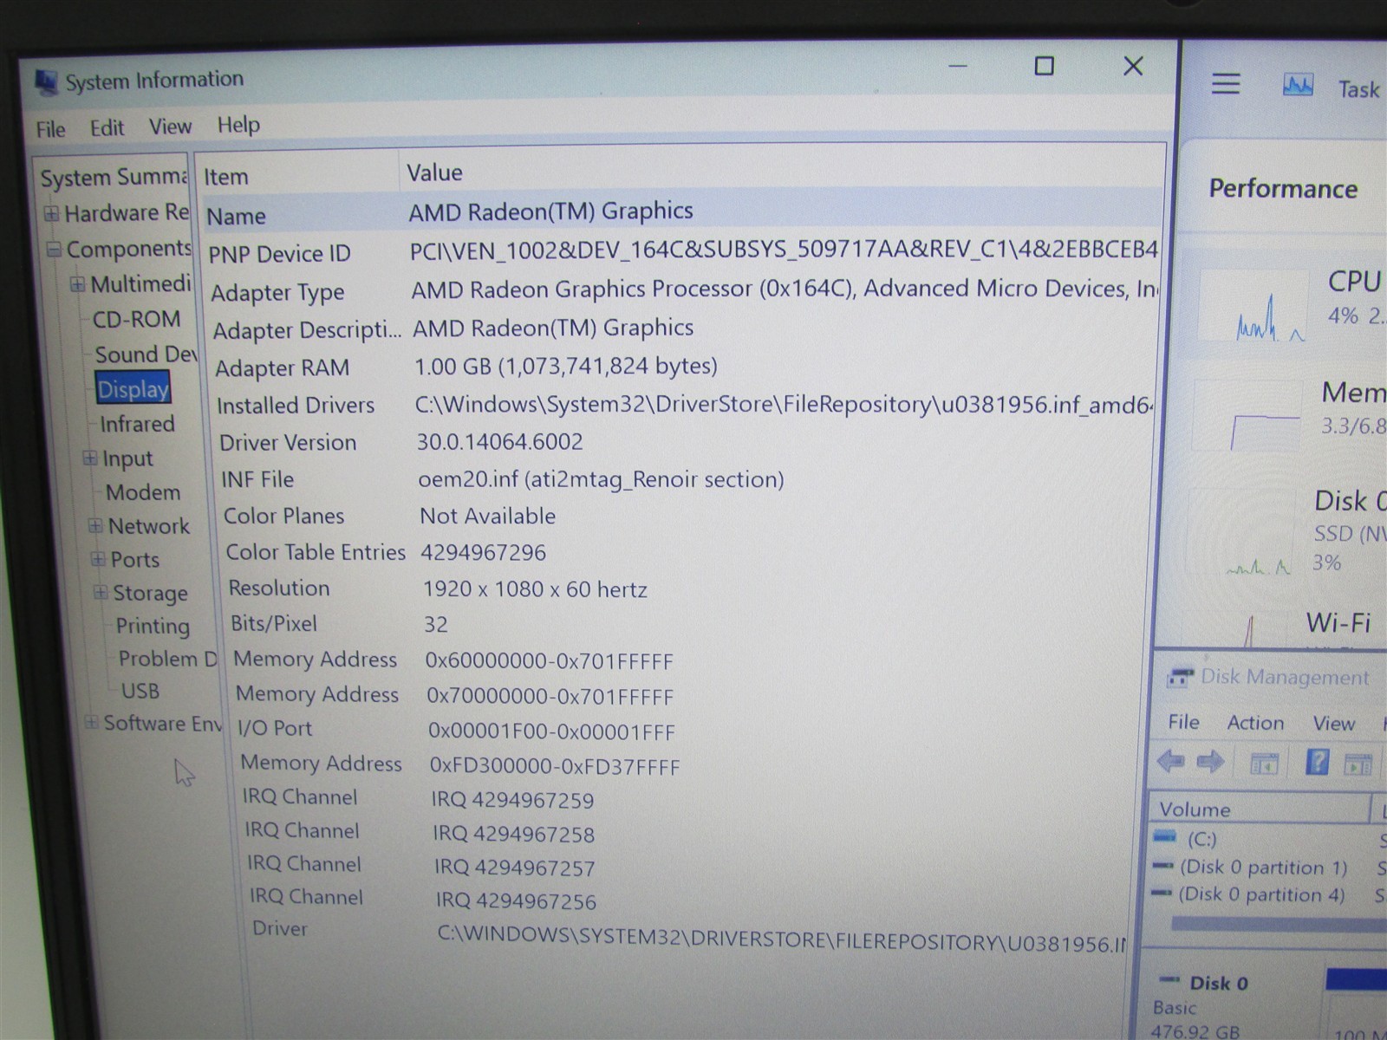Select the INF File oem20.inf row
This screenshot has height=1040, width=1387.
[687, 479]
